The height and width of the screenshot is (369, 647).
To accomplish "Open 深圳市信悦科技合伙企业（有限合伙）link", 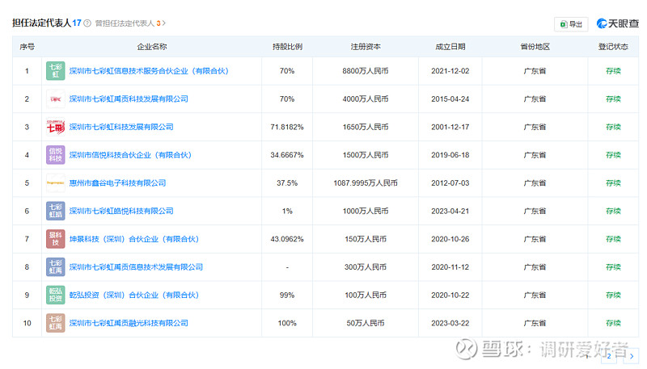I will (130, 155).
